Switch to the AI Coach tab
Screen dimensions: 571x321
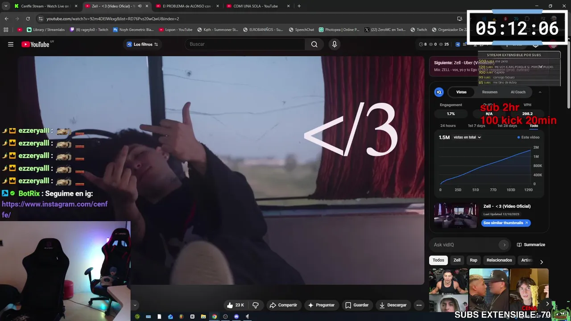(x=518, y=92)
